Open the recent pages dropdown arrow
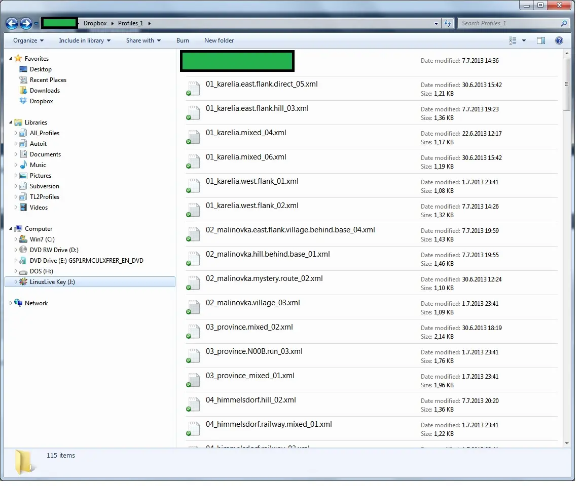The image size is (580, 486). pos(37,24)
